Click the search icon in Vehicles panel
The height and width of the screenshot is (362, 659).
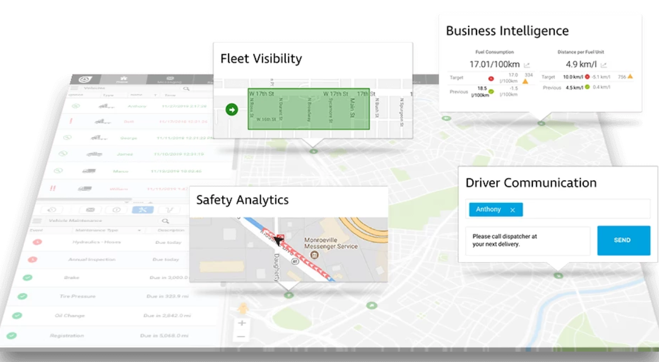coord(186,89)
